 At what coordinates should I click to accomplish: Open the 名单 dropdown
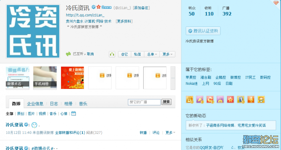152,54
